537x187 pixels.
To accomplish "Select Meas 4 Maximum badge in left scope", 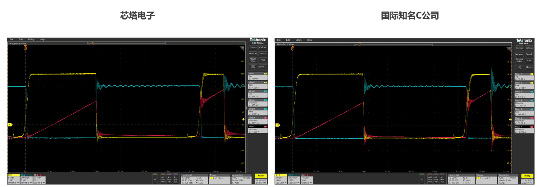I will click(258, 103).
